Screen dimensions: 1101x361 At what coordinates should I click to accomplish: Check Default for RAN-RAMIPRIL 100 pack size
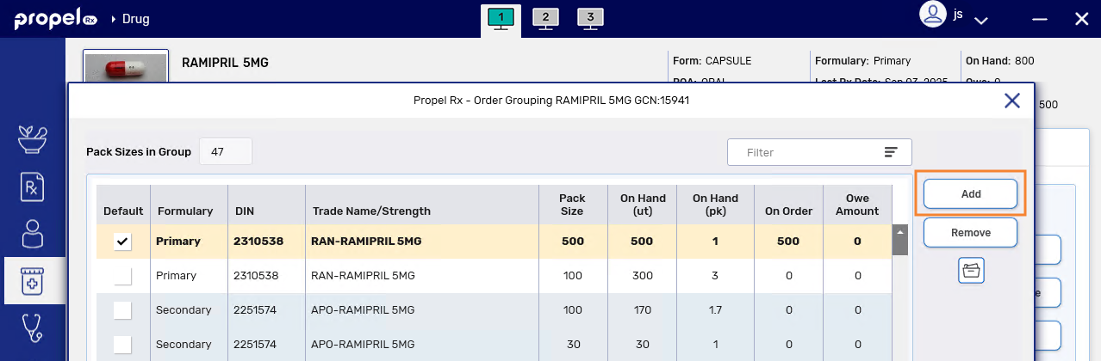123,276
